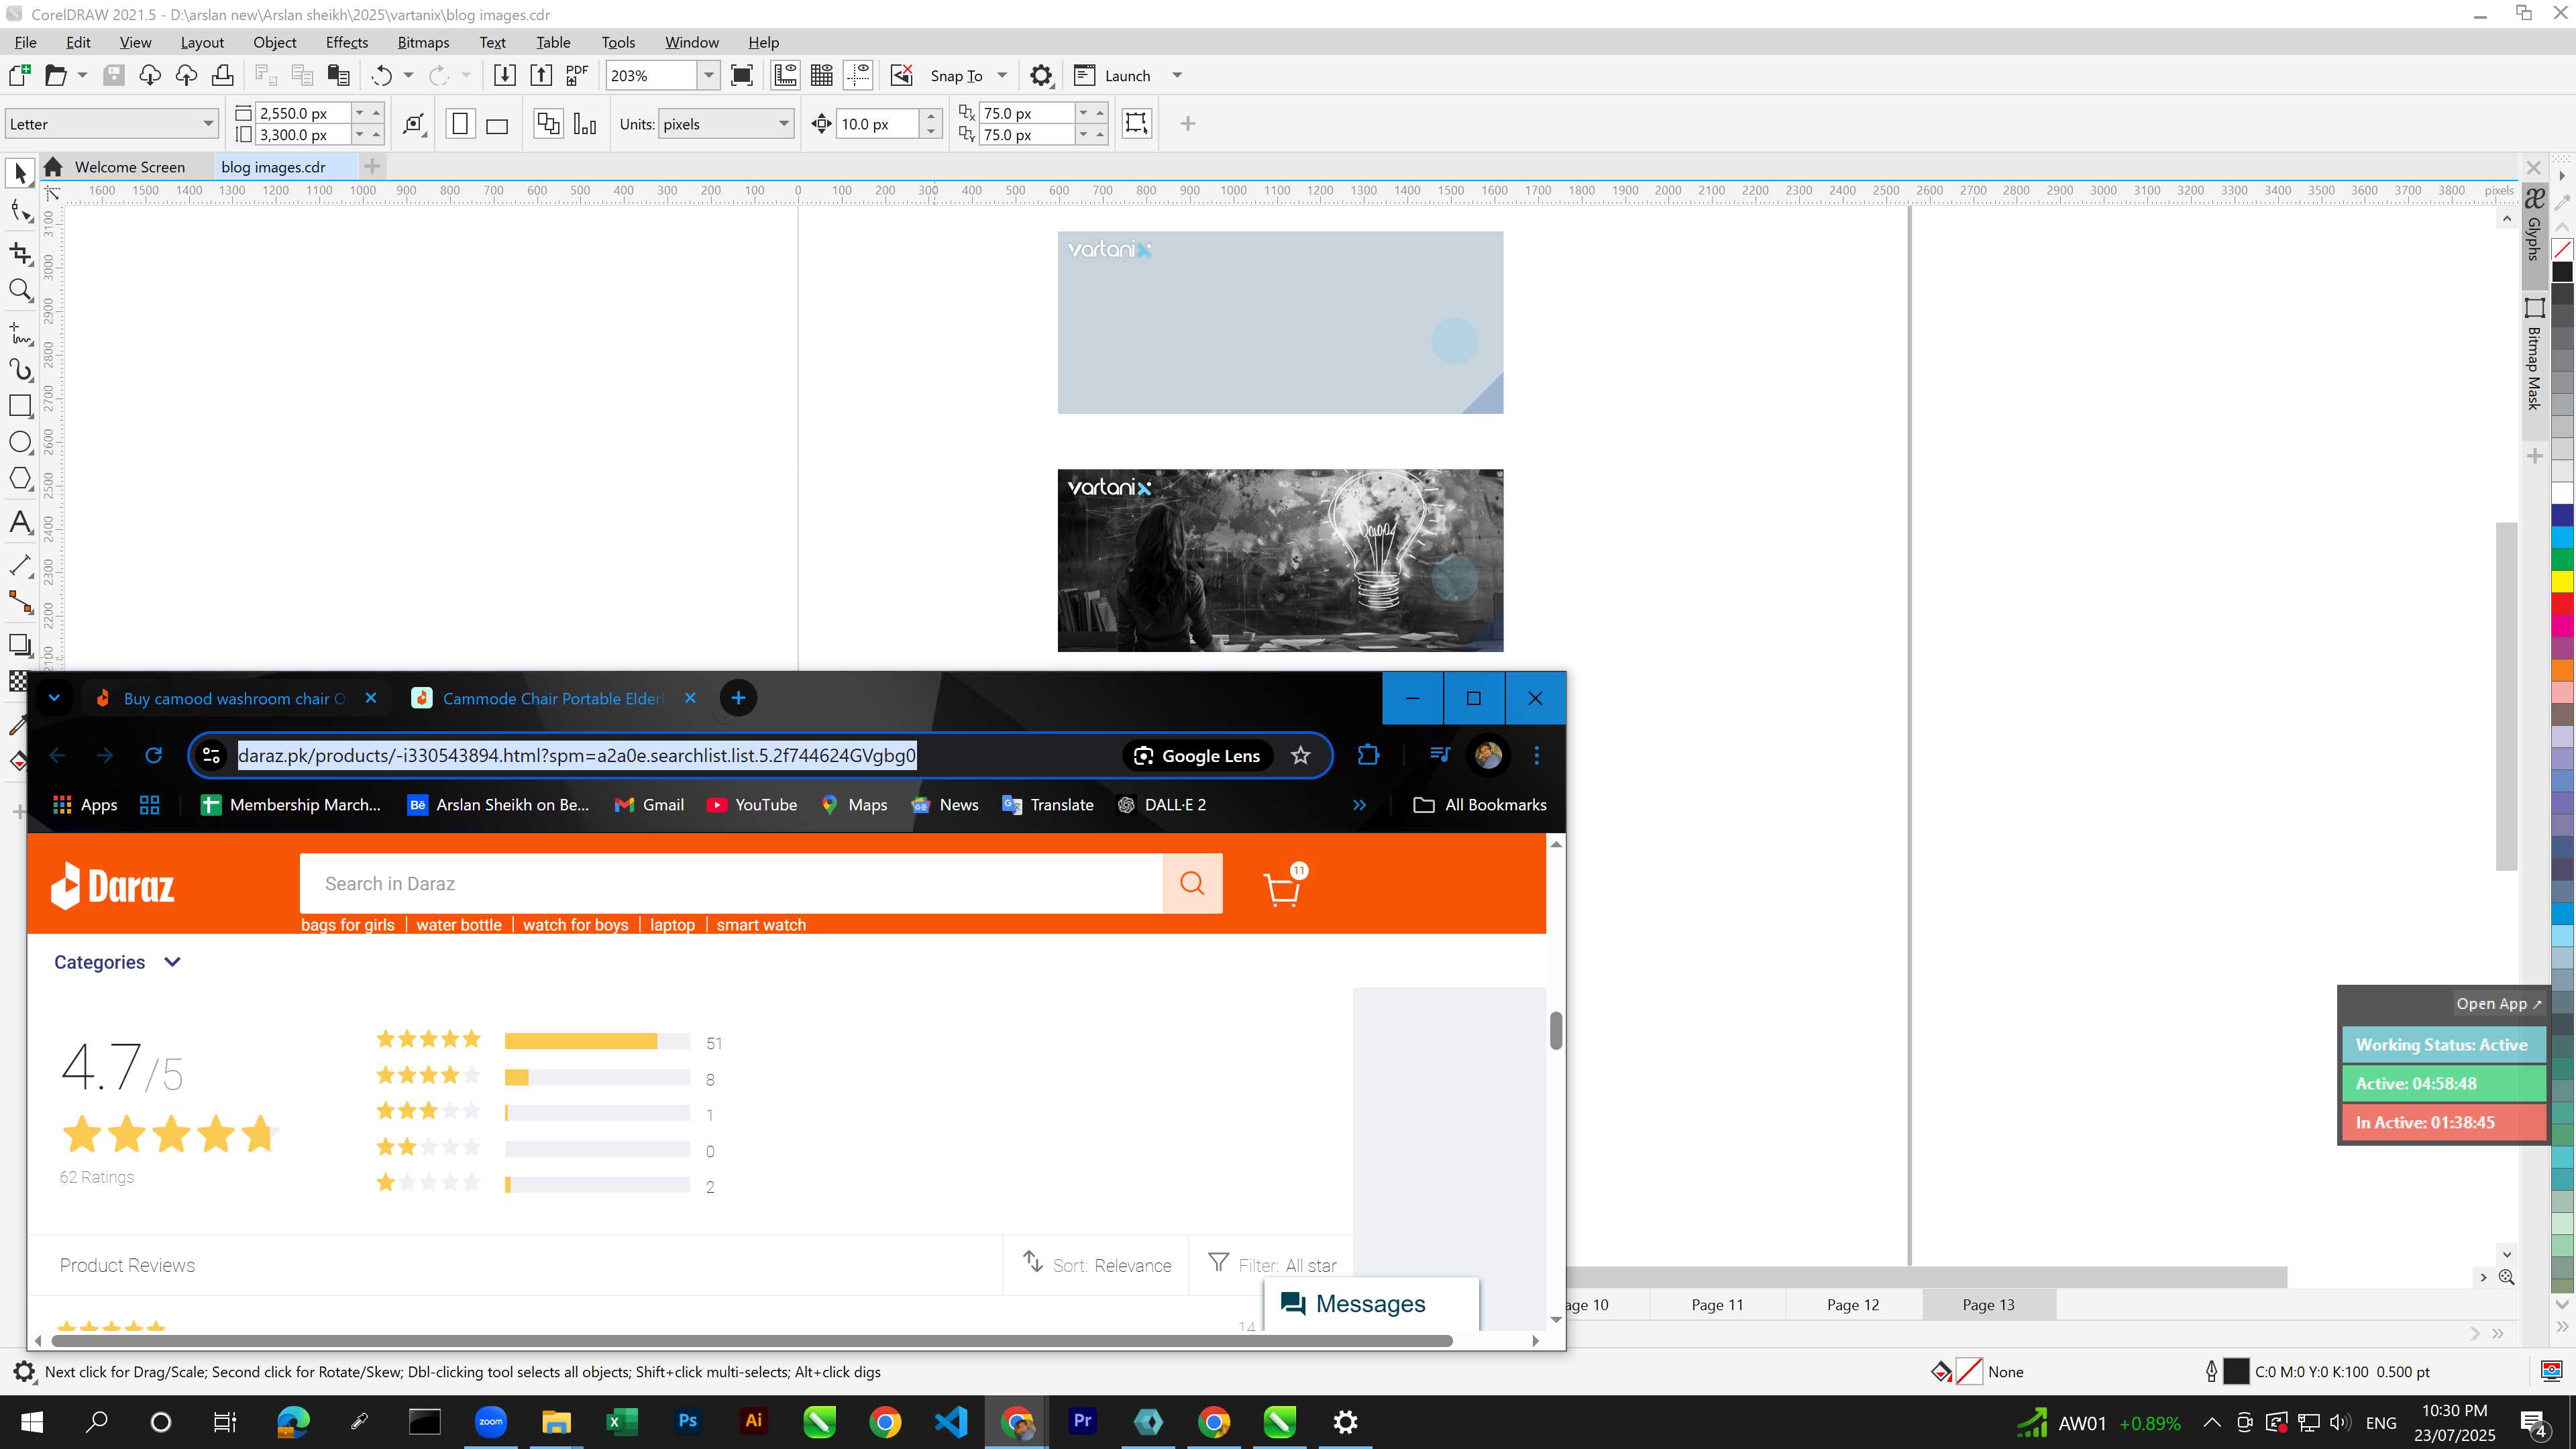Expand hidden bookmarks chevron in Chrome
This screenshot has width=2576, height=1449.
coord(1359,805)
